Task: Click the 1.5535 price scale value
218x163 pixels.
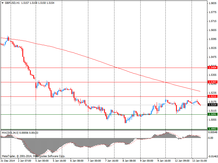Action: (x=213, y=48)
